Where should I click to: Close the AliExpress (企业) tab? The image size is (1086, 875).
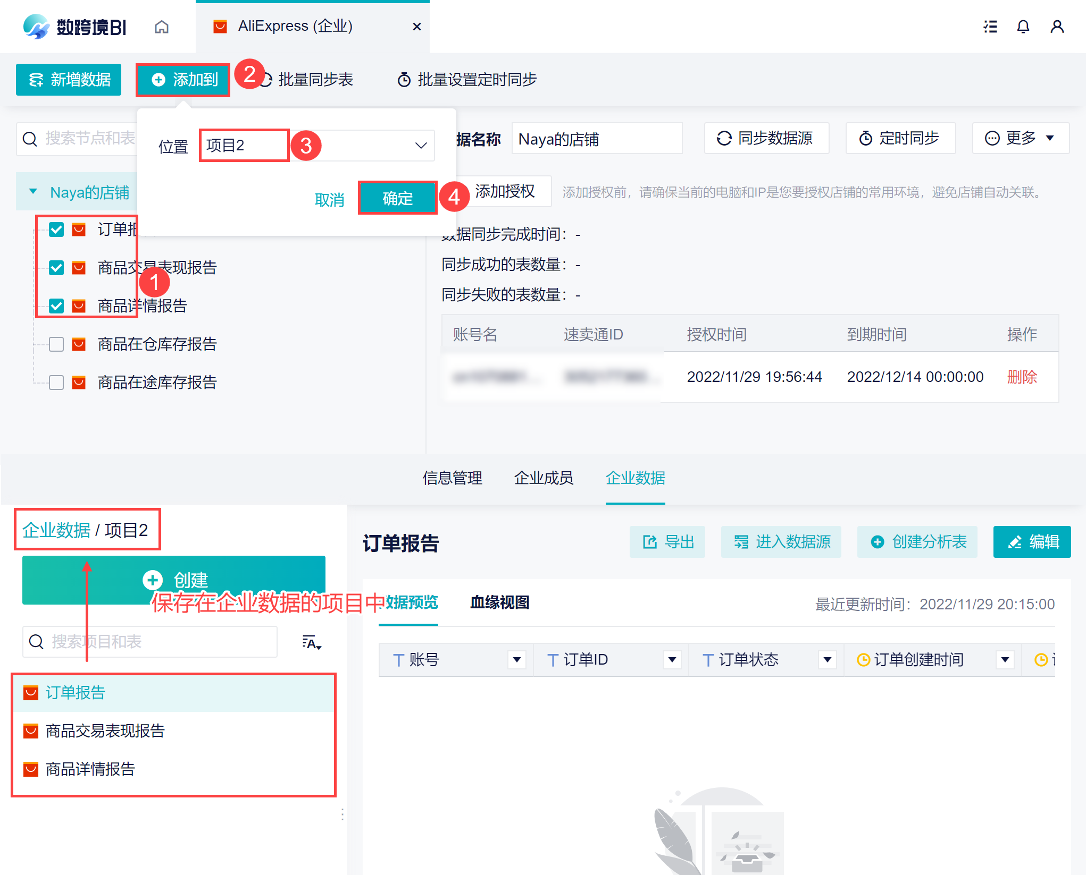(x=417, y=27)
